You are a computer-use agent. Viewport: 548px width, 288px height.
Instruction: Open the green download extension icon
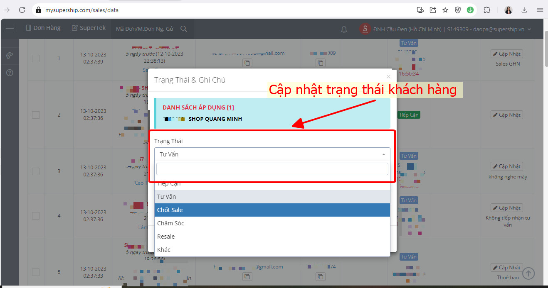470,10
